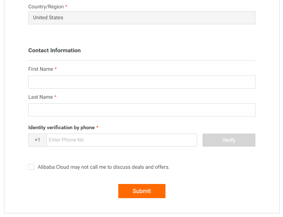283x217 pixels.
Task: Click the 'United States' text value
Action: pyautogui.click(x=48, y=18)
